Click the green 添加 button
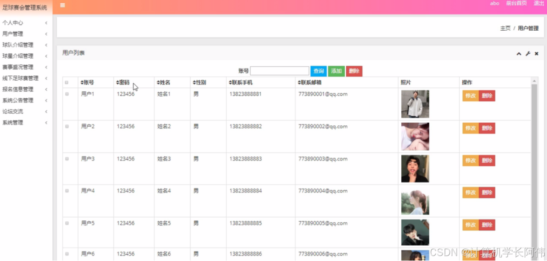547x261 pixels. pos(336,71)
